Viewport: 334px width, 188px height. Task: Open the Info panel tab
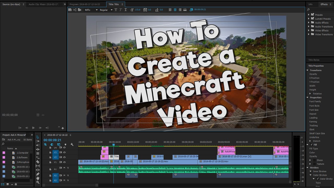[x=310, y=4]
